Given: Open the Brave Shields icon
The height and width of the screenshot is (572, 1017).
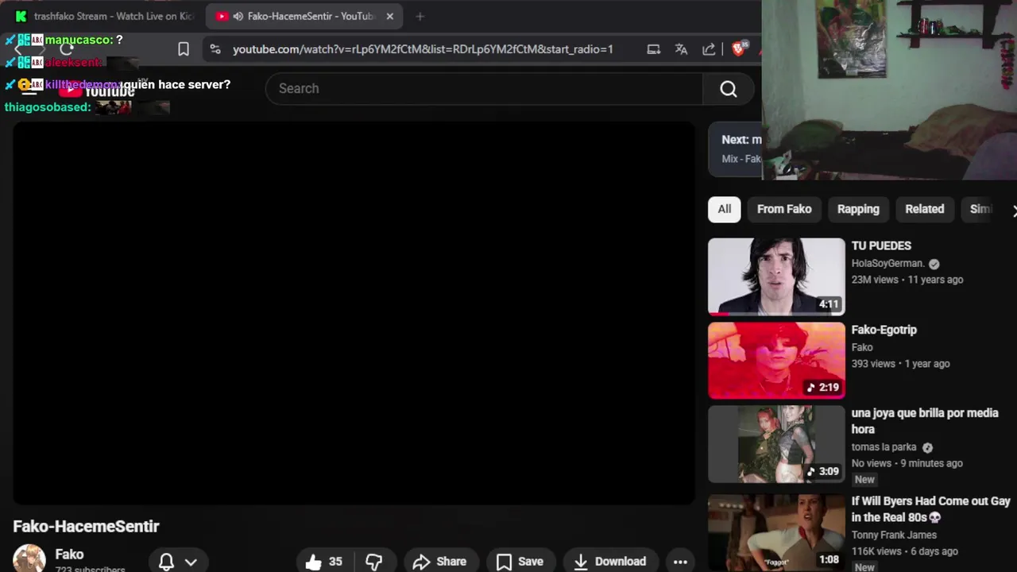Looking at the screenshot, I should (x=738, y=49).
